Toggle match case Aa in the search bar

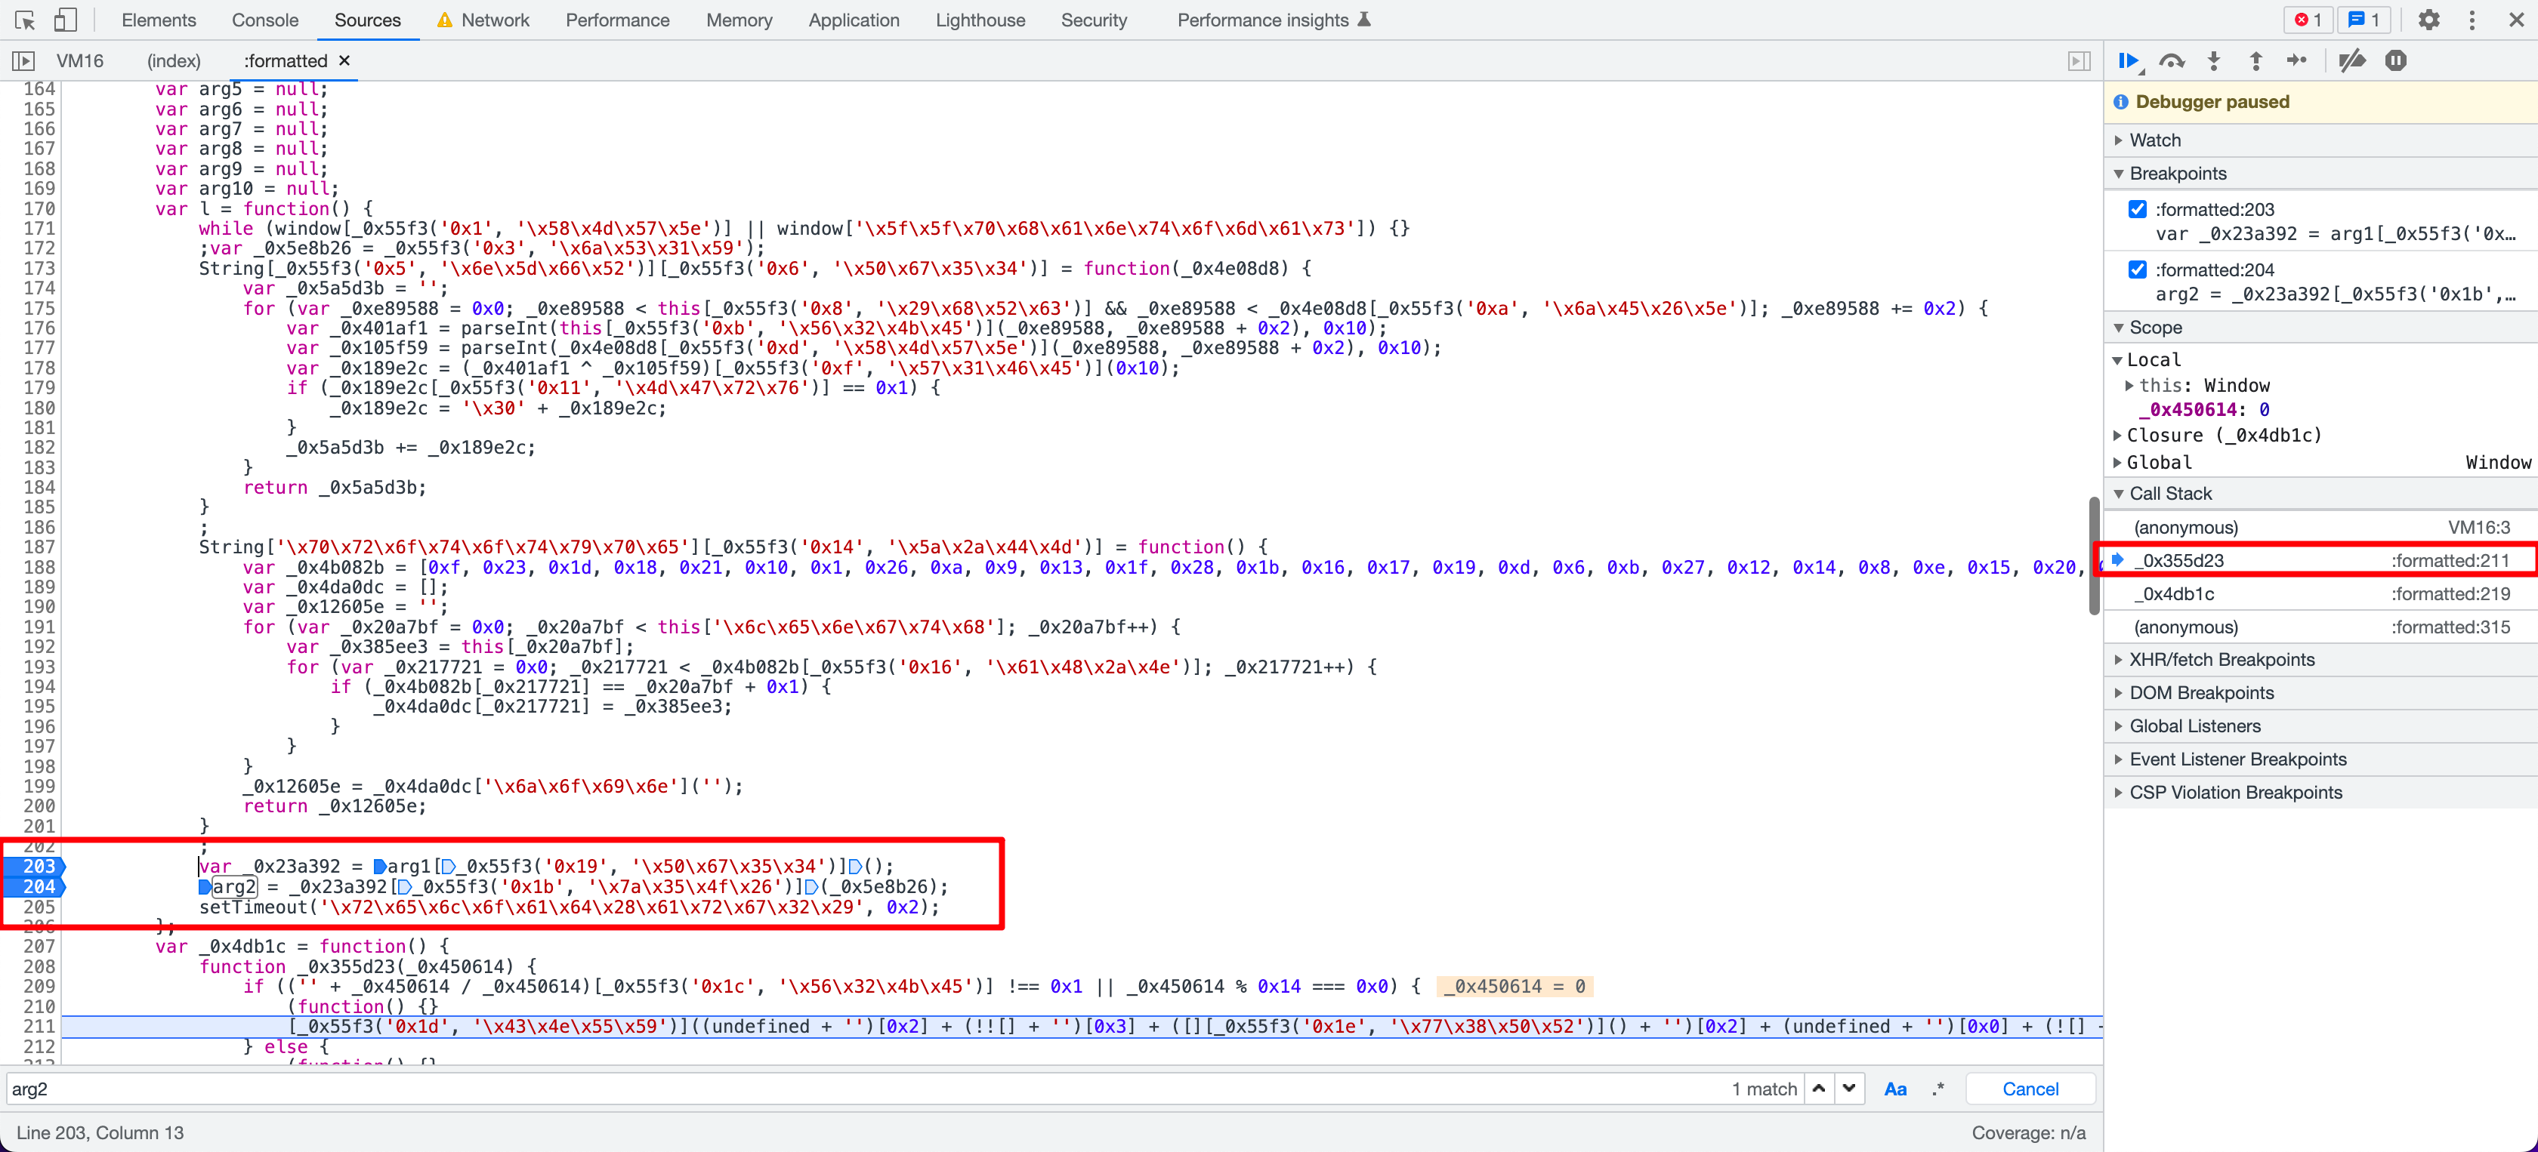[1894, 1089]
